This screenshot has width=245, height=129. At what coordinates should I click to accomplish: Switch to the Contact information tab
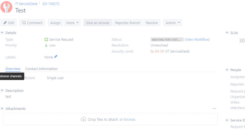point(42,69)
